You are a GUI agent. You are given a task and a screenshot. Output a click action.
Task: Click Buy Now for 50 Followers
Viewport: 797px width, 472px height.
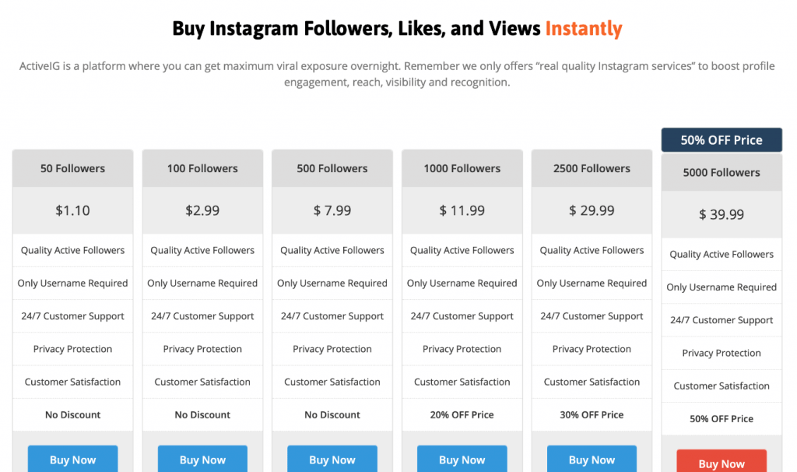72,460
